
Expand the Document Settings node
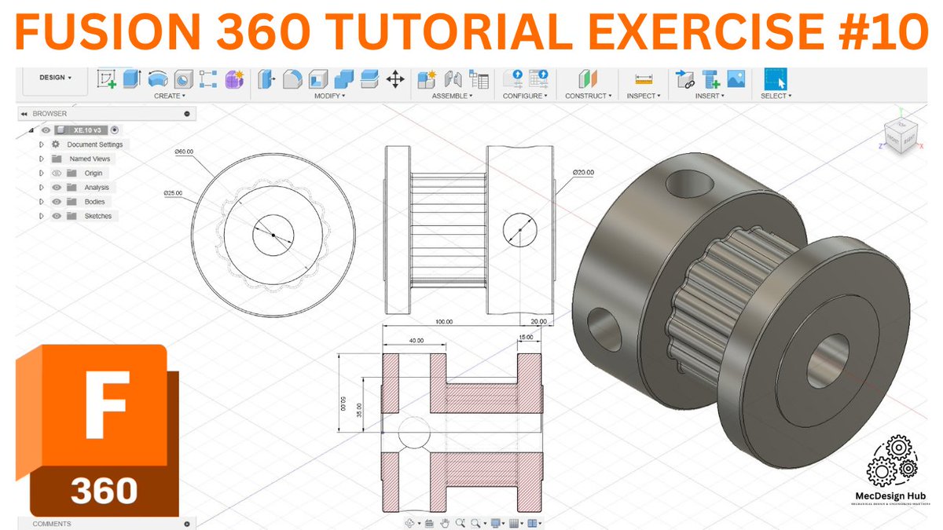tap(41, 144)
